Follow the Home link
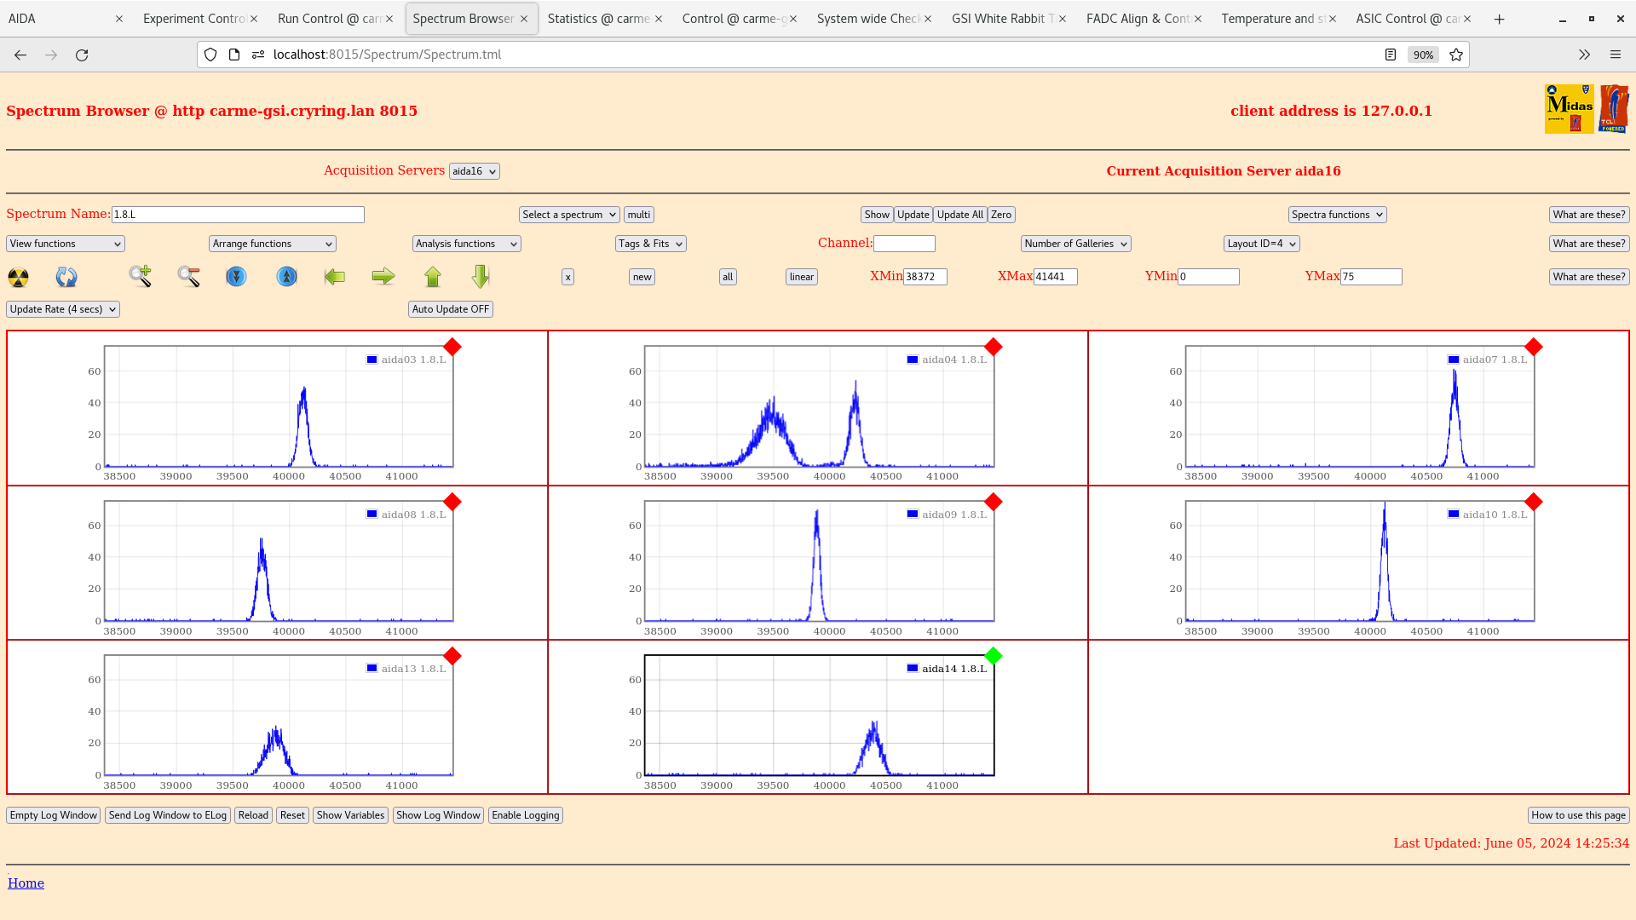The height and width of the screenshot is (920, 1636). click(x=26, y=883)
